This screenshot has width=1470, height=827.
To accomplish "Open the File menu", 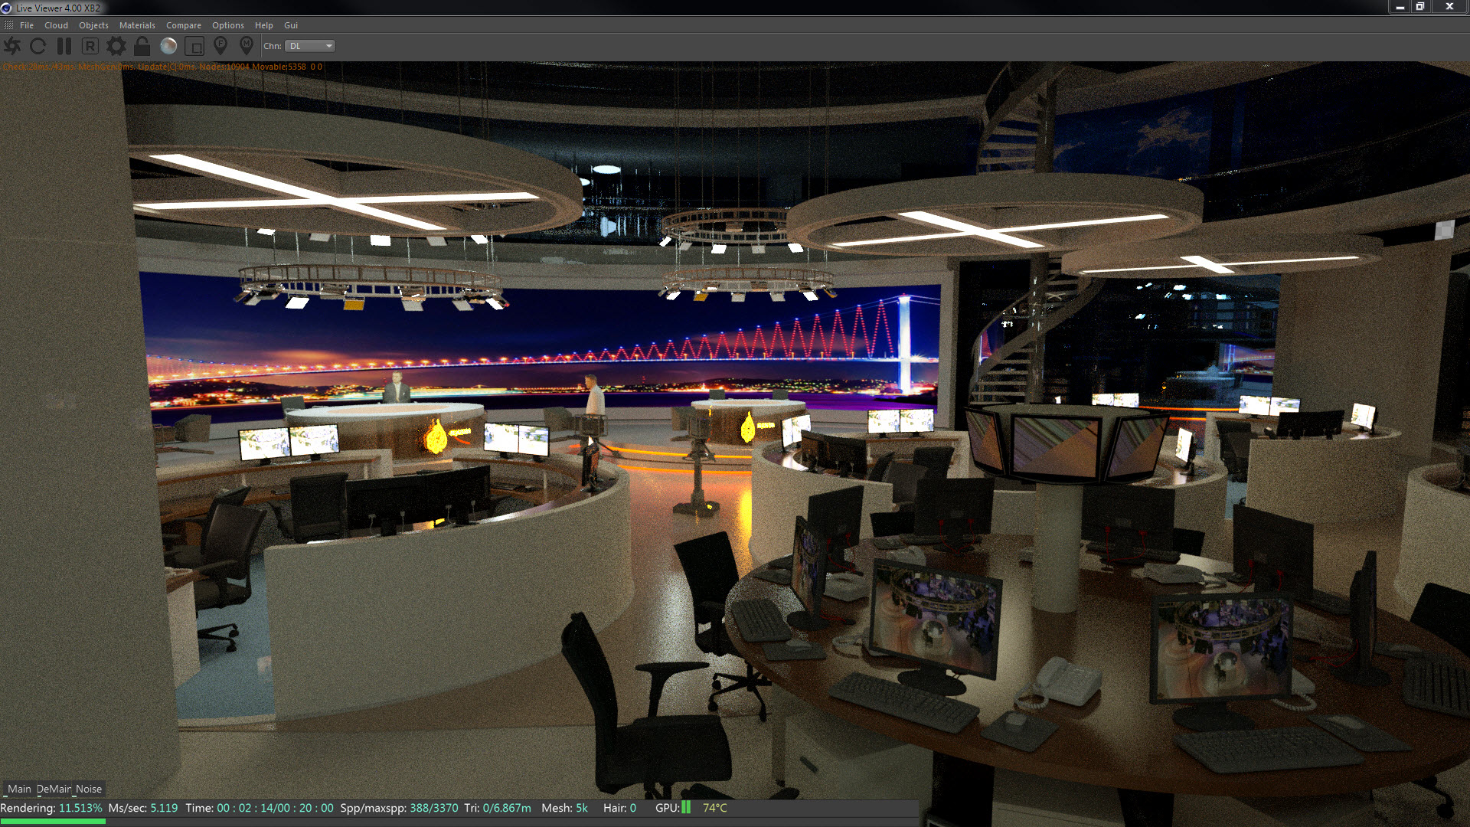I will click(x=27, y=25).
